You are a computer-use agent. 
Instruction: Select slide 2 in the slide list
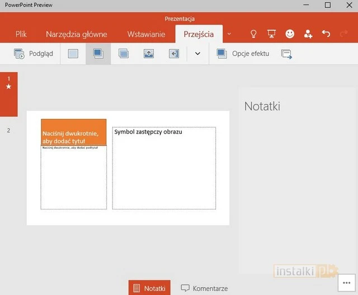[8, 131]
